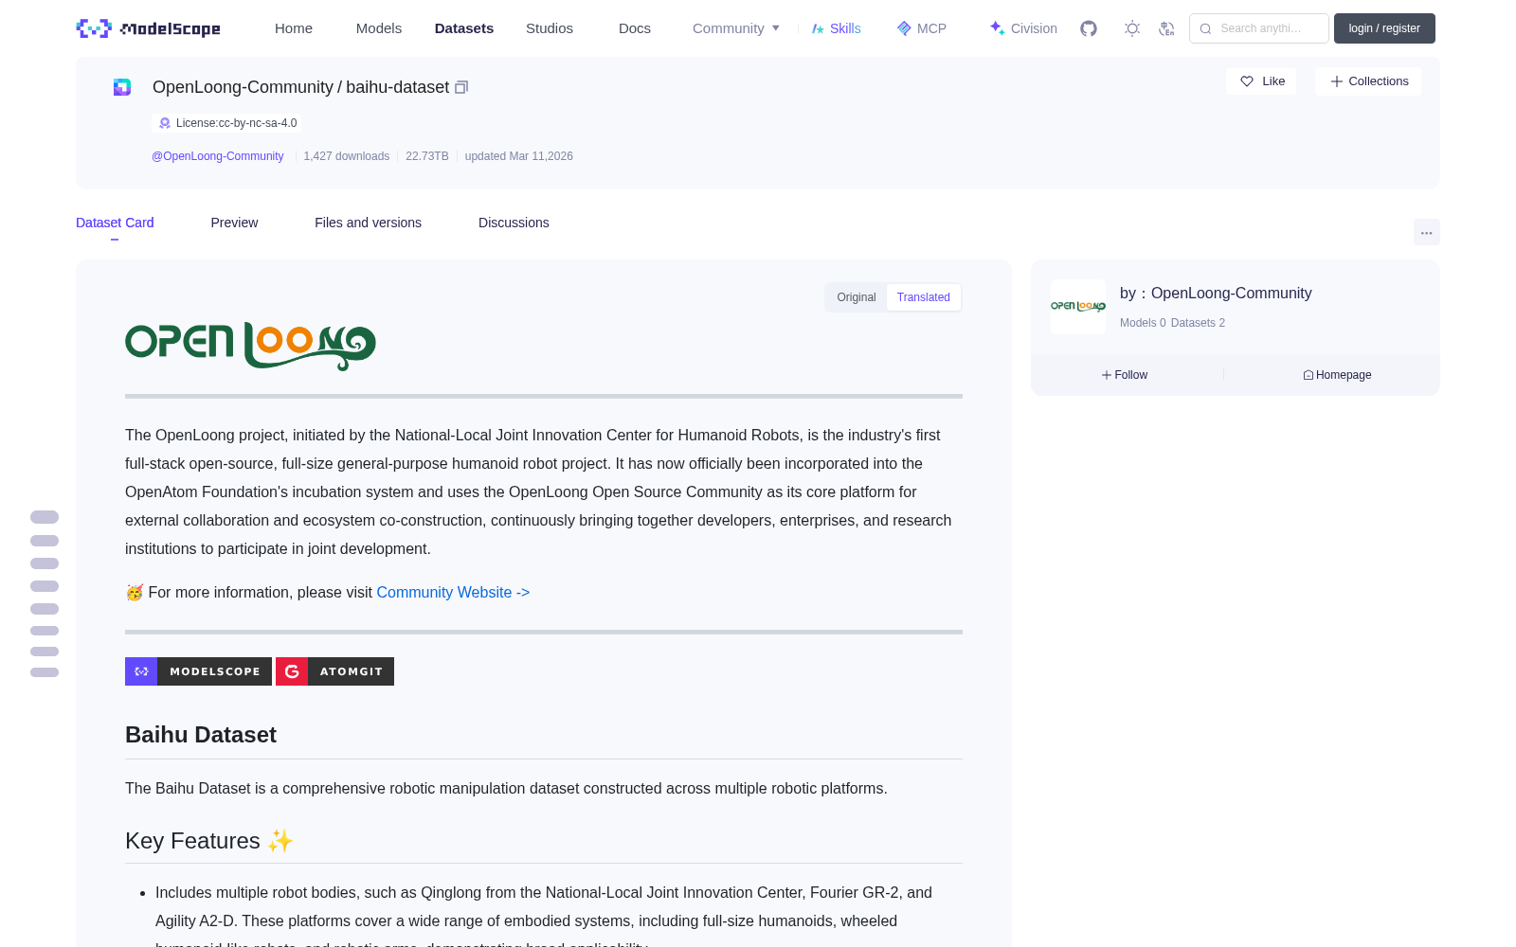The width and height of the screenshot is (1516, 947).
Task: Open the Discussions tab
Action: click(x=514, y=223)
